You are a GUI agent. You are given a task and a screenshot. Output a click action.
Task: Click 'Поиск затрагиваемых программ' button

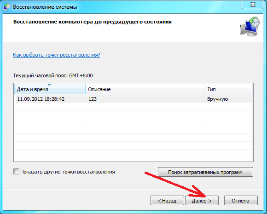pyautogui.click(x=205, y=172)
